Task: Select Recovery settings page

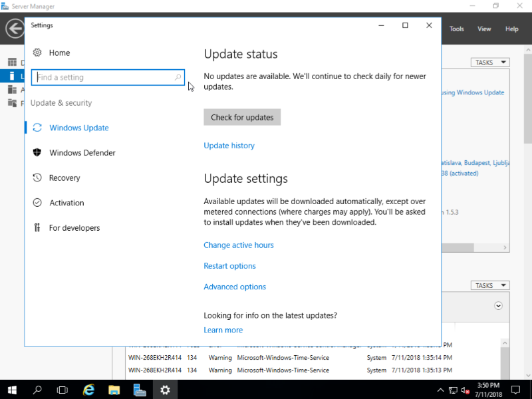Action: click(x=65, y=178)
